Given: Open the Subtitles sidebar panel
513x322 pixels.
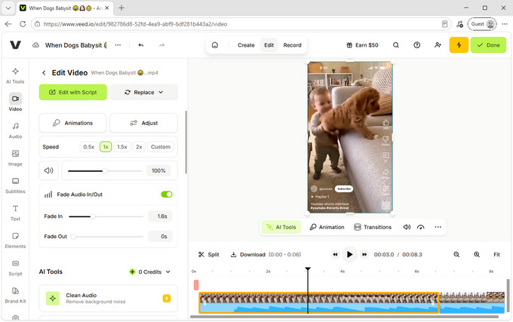Looking at the screenshot, I should tap(15, 186).
